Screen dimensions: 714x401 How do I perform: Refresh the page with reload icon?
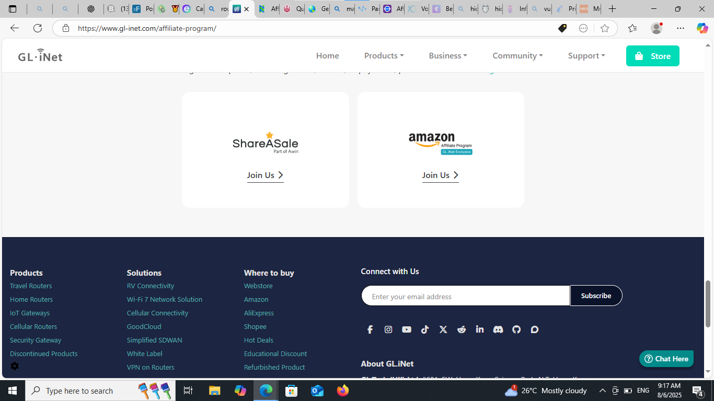click(x=38, y=28)
